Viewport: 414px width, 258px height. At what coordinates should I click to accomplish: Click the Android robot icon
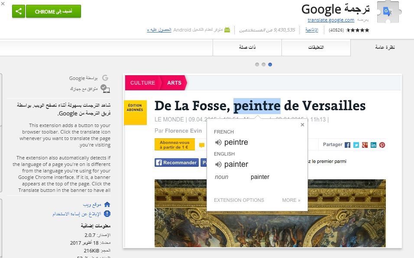tap(227, 30)
